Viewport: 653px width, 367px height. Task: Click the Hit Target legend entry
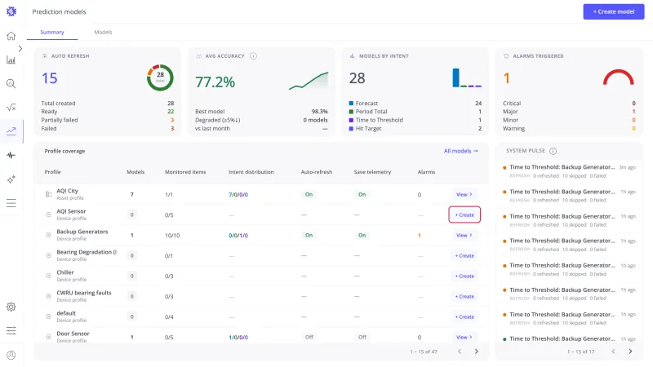pyautogui.click(x=365, y=129)
